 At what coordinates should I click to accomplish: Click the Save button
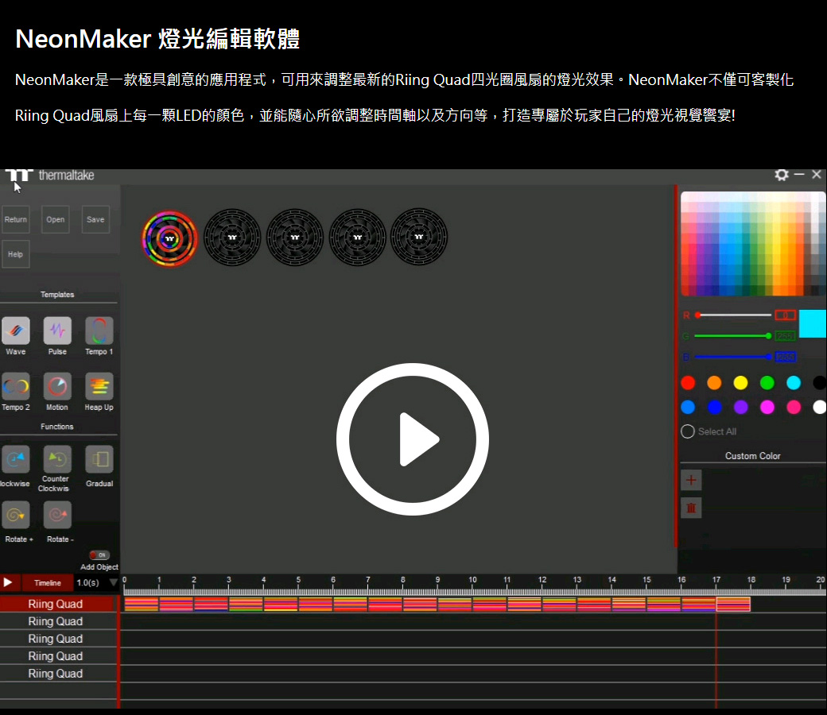(x=95, y=219)
